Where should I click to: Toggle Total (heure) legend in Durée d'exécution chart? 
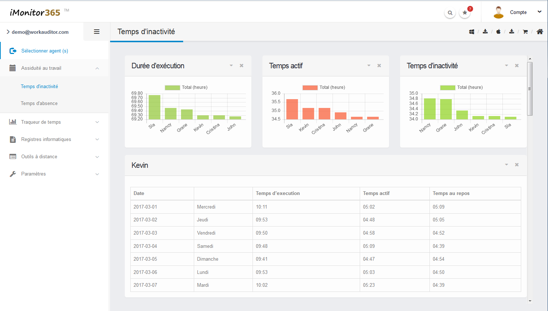point(186,87)
